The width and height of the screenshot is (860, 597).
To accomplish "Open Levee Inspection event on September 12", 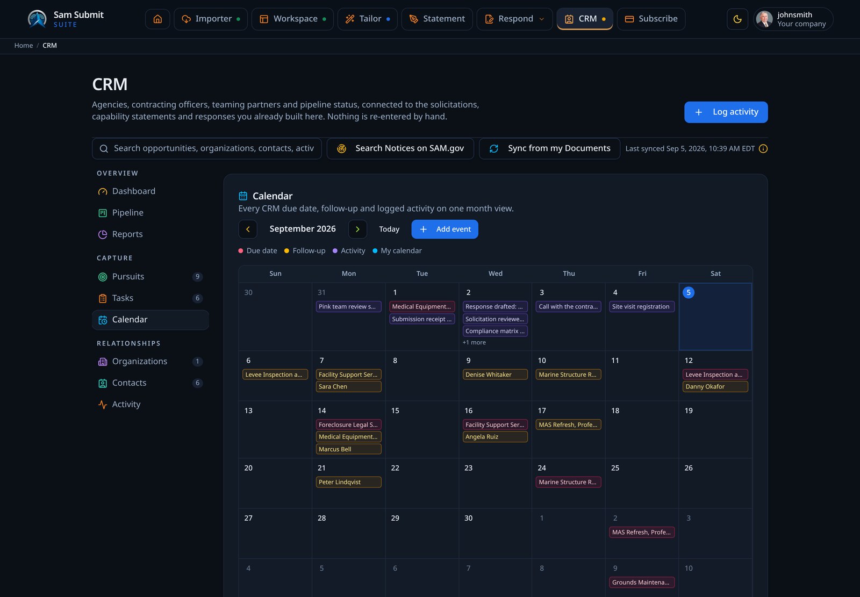I will [x=715, y=375].
